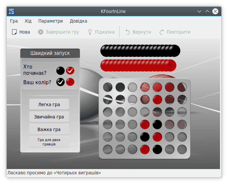Start a new game with Нова
The width and height of the screenshot is (228, 184).
pos(21,32)
